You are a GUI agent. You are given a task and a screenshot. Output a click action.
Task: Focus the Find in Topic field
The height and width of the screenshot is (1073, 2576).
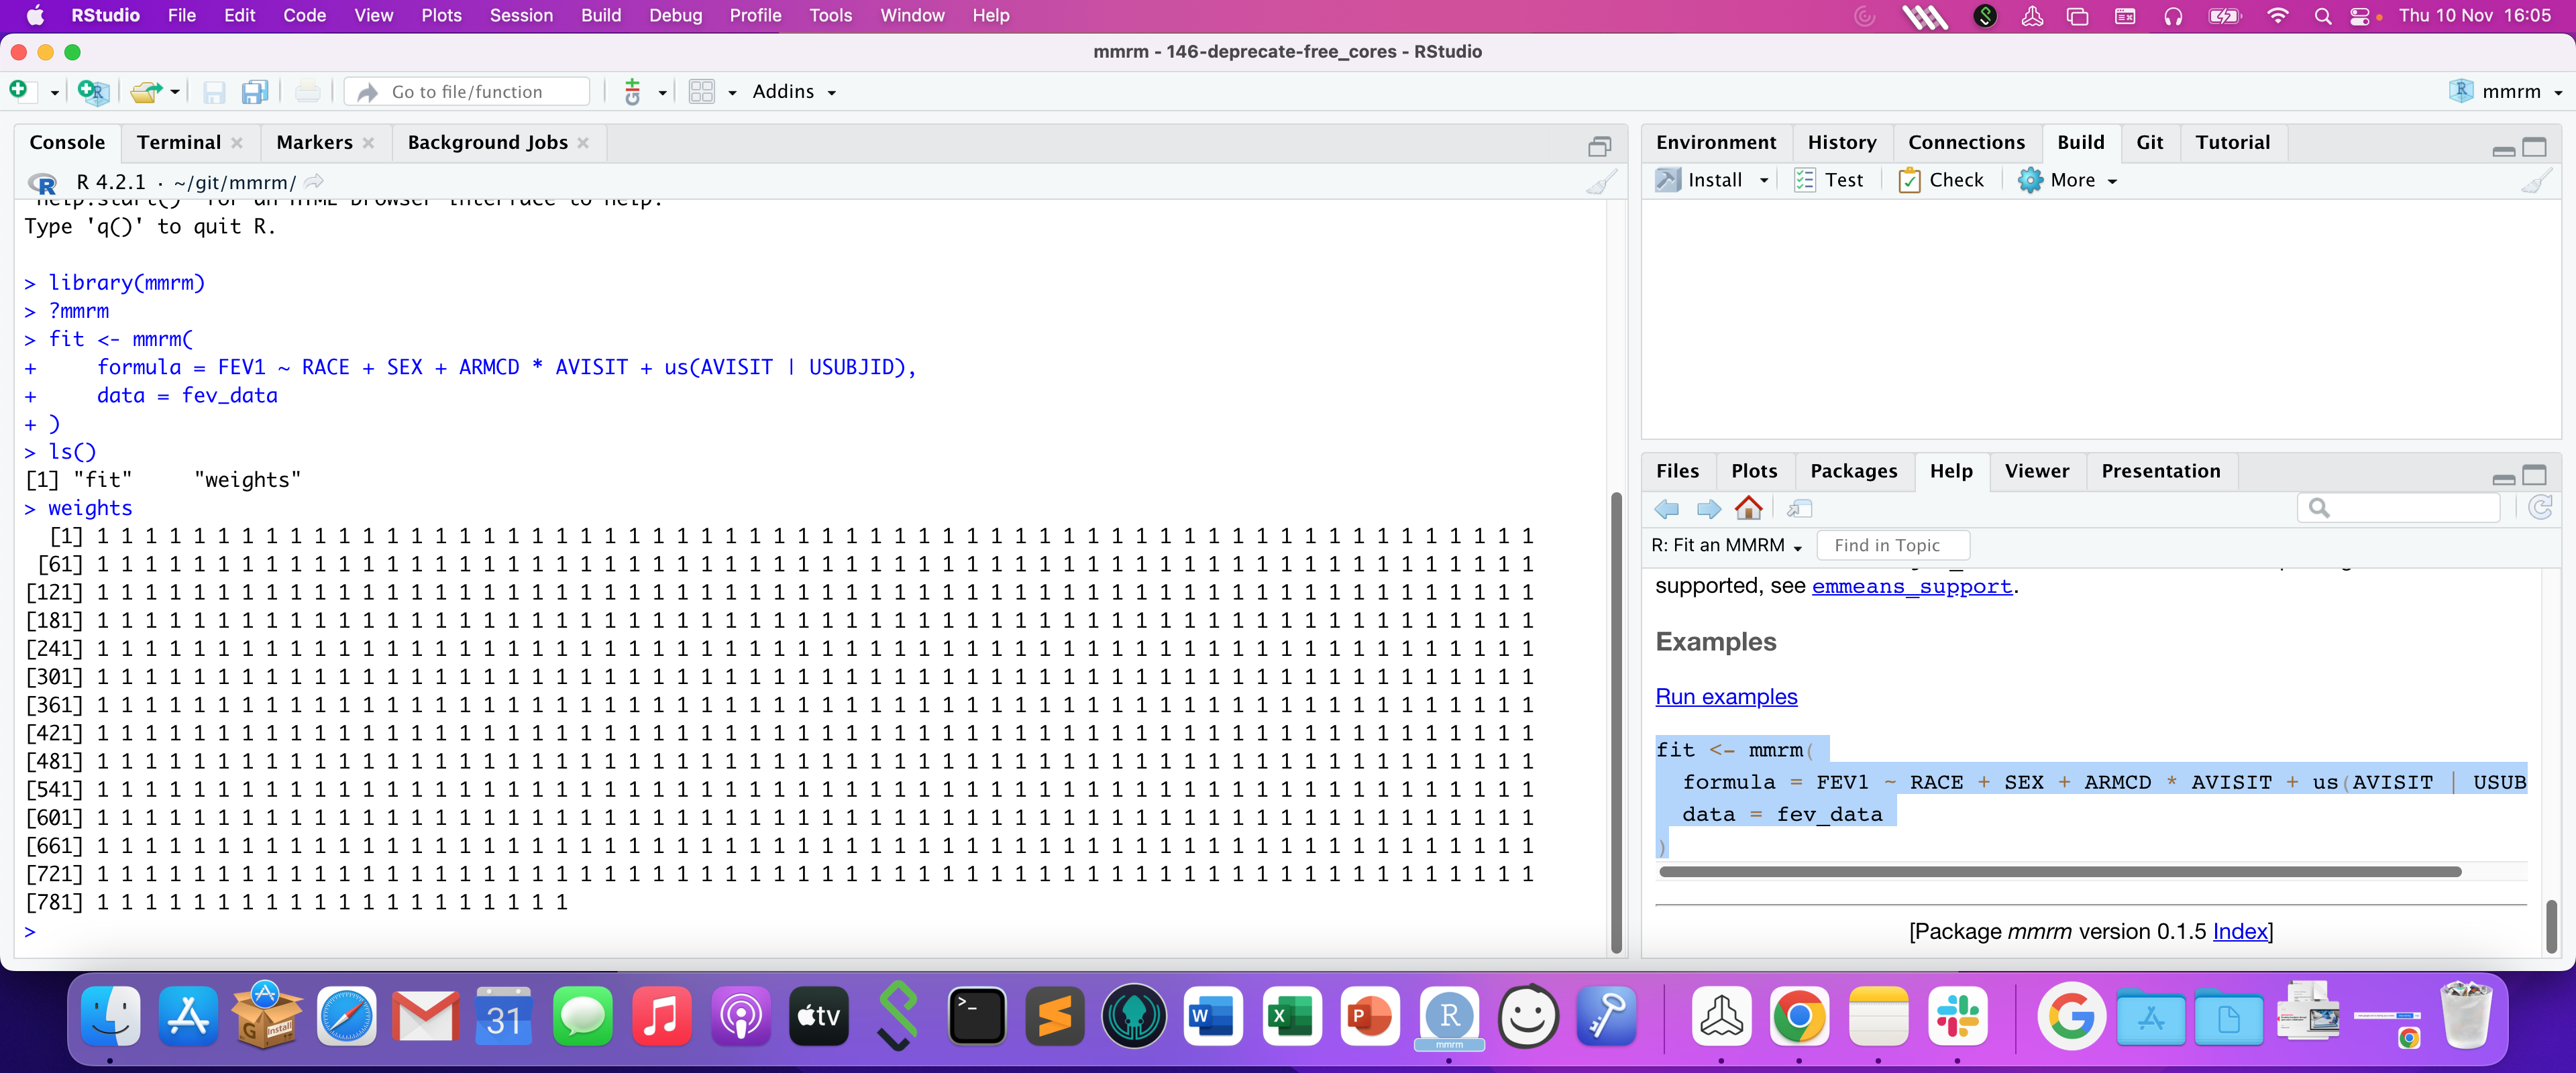1893,545
